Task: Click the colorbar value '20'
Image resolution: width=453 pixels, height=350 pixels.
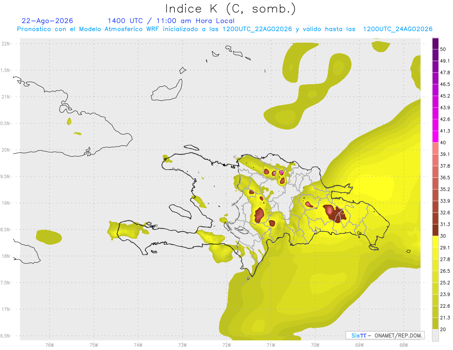Action: coord(443,330)
